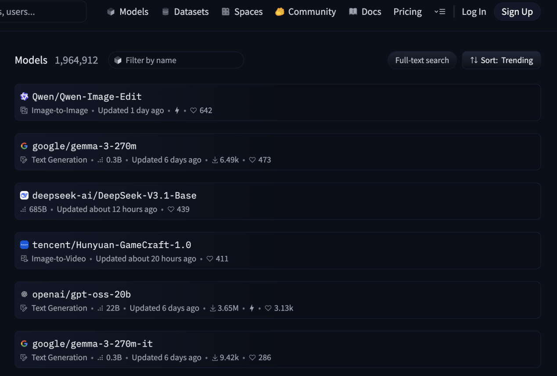
Task: Click the heart icon on Hunyuan-GameCraft-1.0
Action: click(210, 259)
